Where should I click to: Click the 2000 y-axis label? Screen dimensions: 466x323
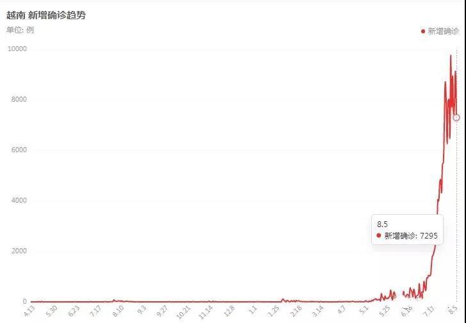click(19, 251)
